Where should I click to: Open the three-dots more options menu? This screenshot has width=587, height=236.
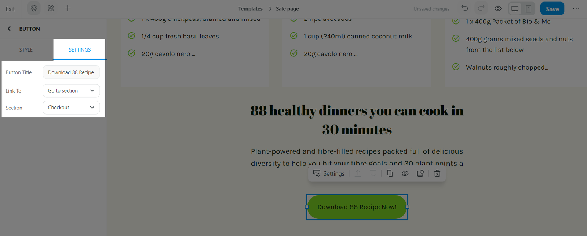click(576, 8)
